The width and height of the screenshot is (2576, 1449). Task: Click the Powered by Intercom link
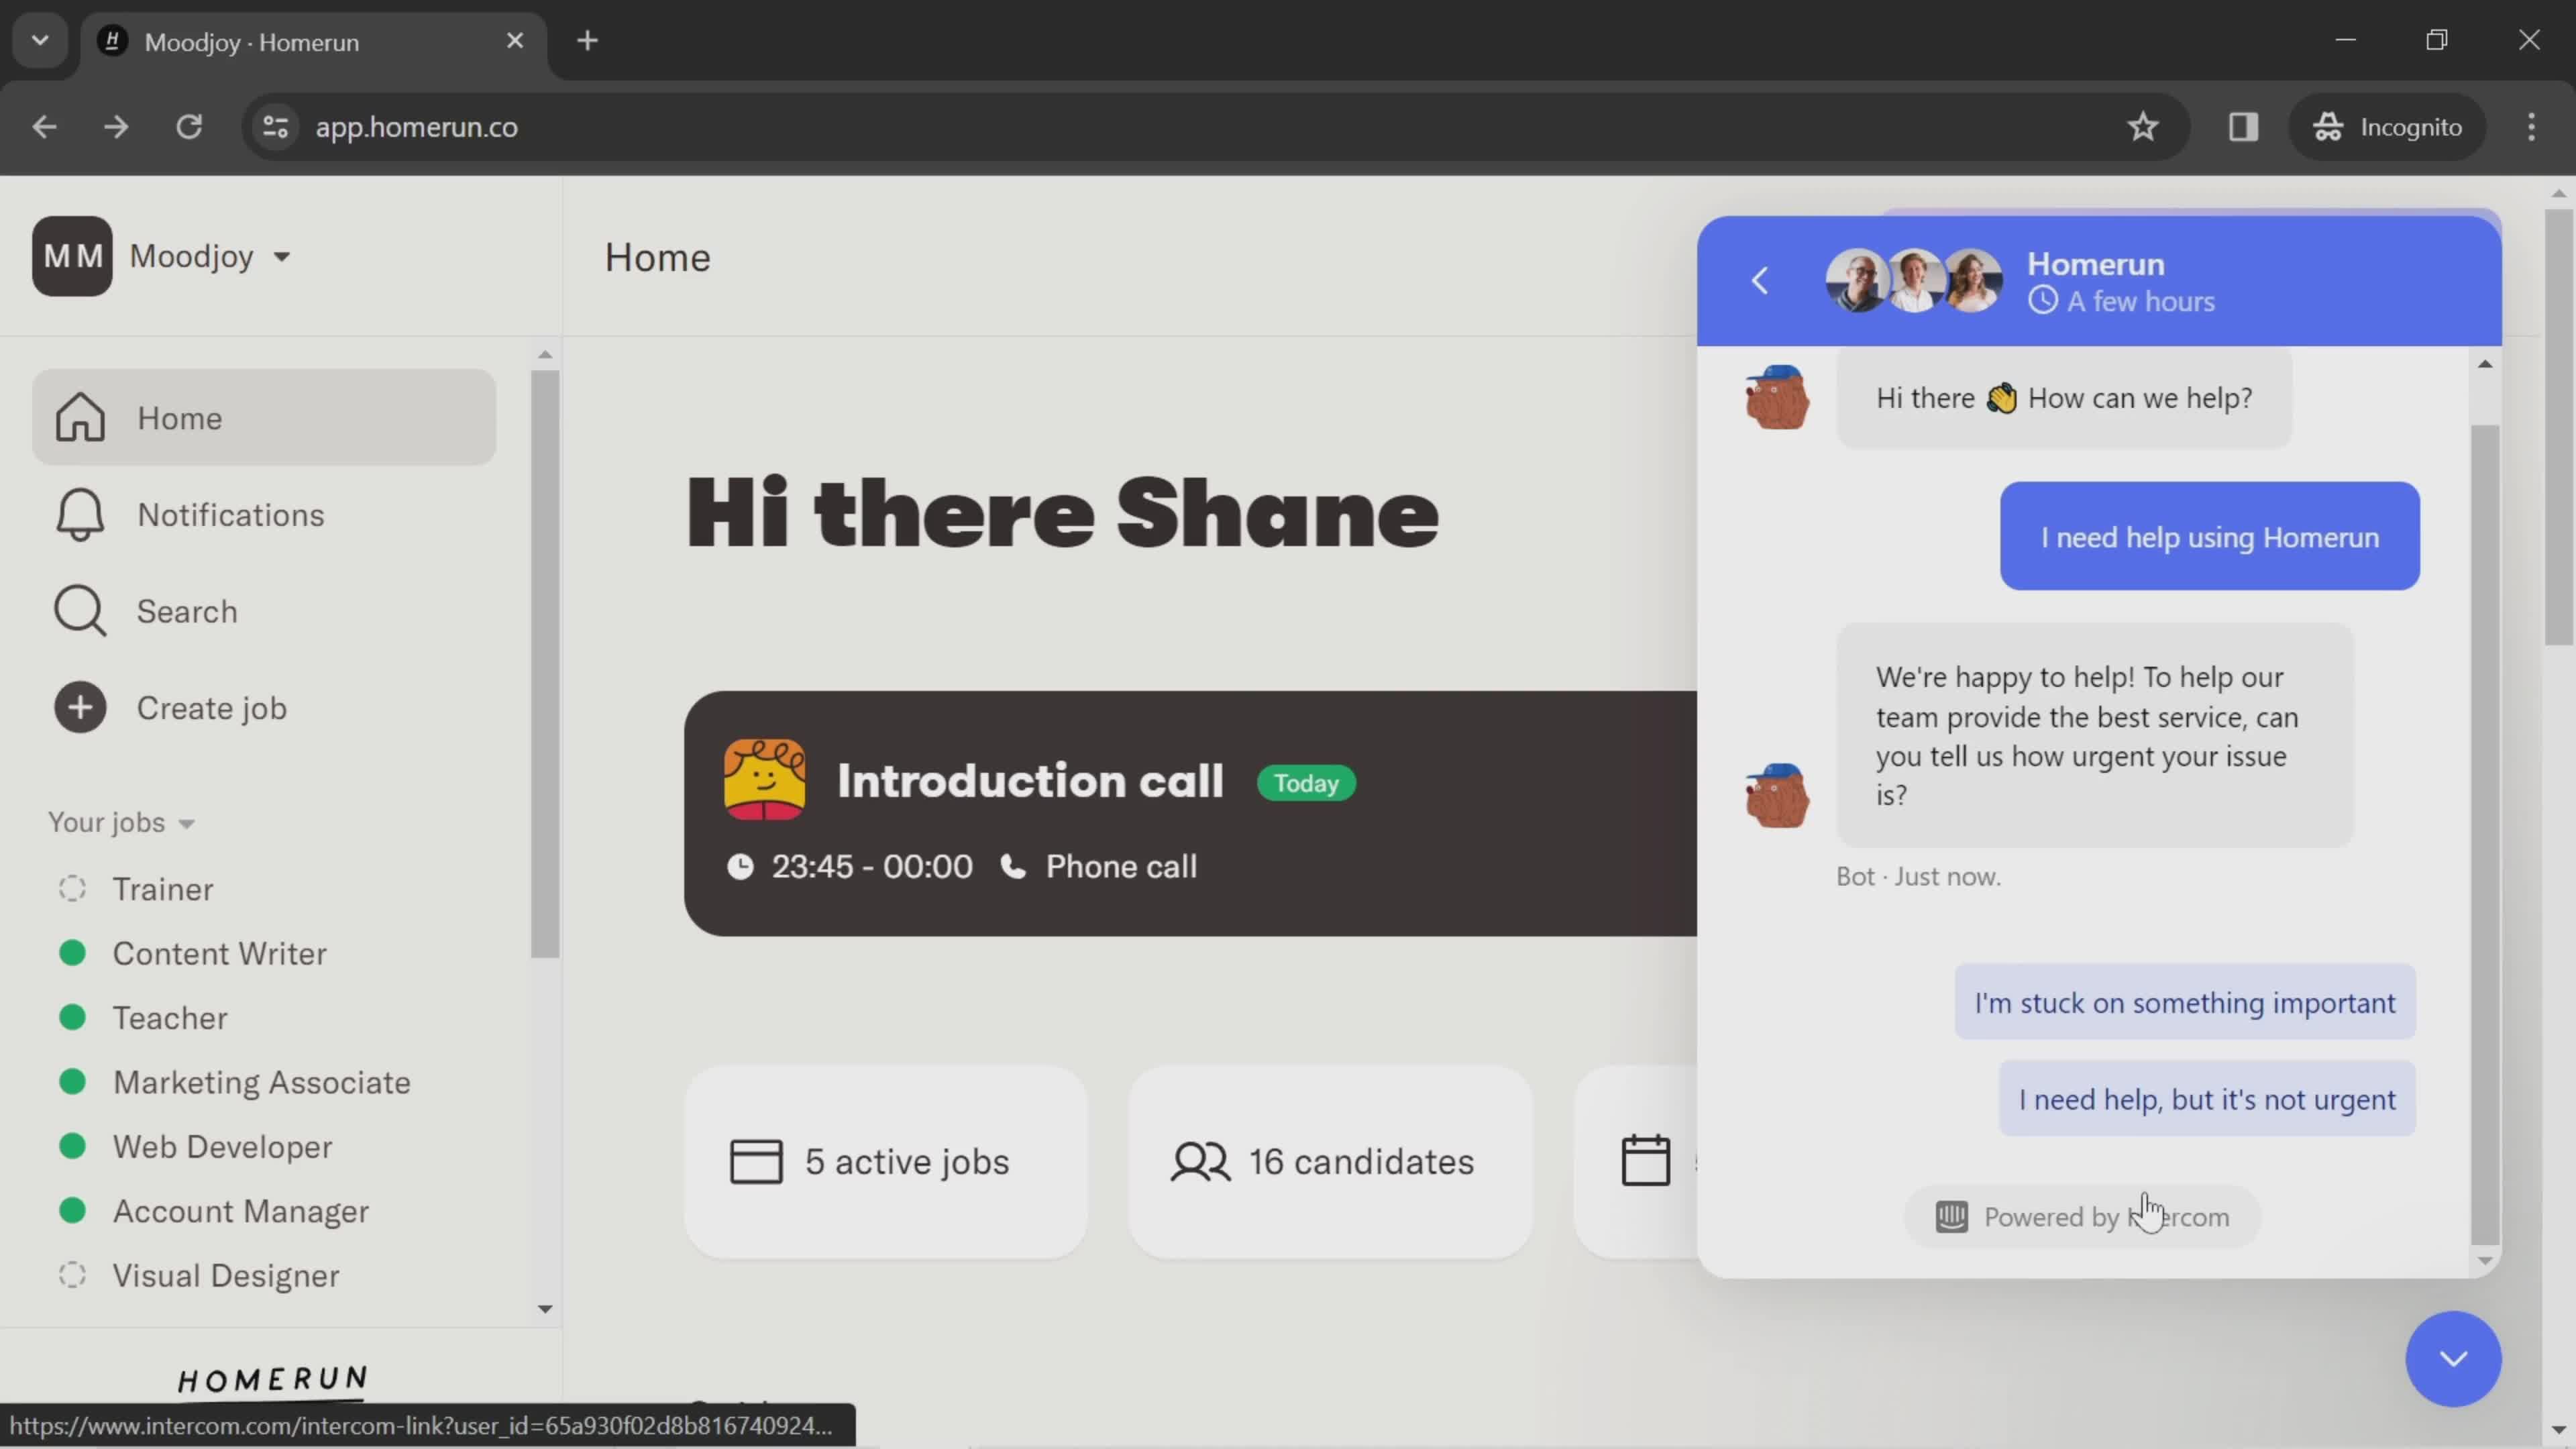tap(2083, 1217)
